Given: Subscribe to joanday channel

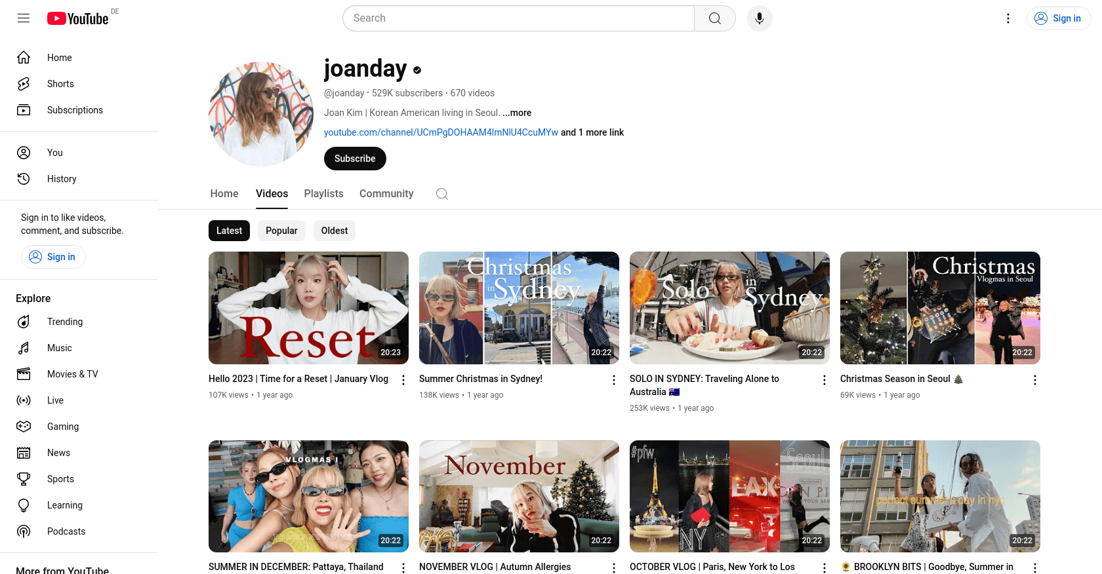Looking at the screenshot, I should (355, 159).
